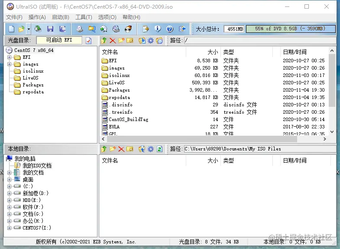Click disc pane folder view icon
The image size is (340, 249).
[159, 41]
